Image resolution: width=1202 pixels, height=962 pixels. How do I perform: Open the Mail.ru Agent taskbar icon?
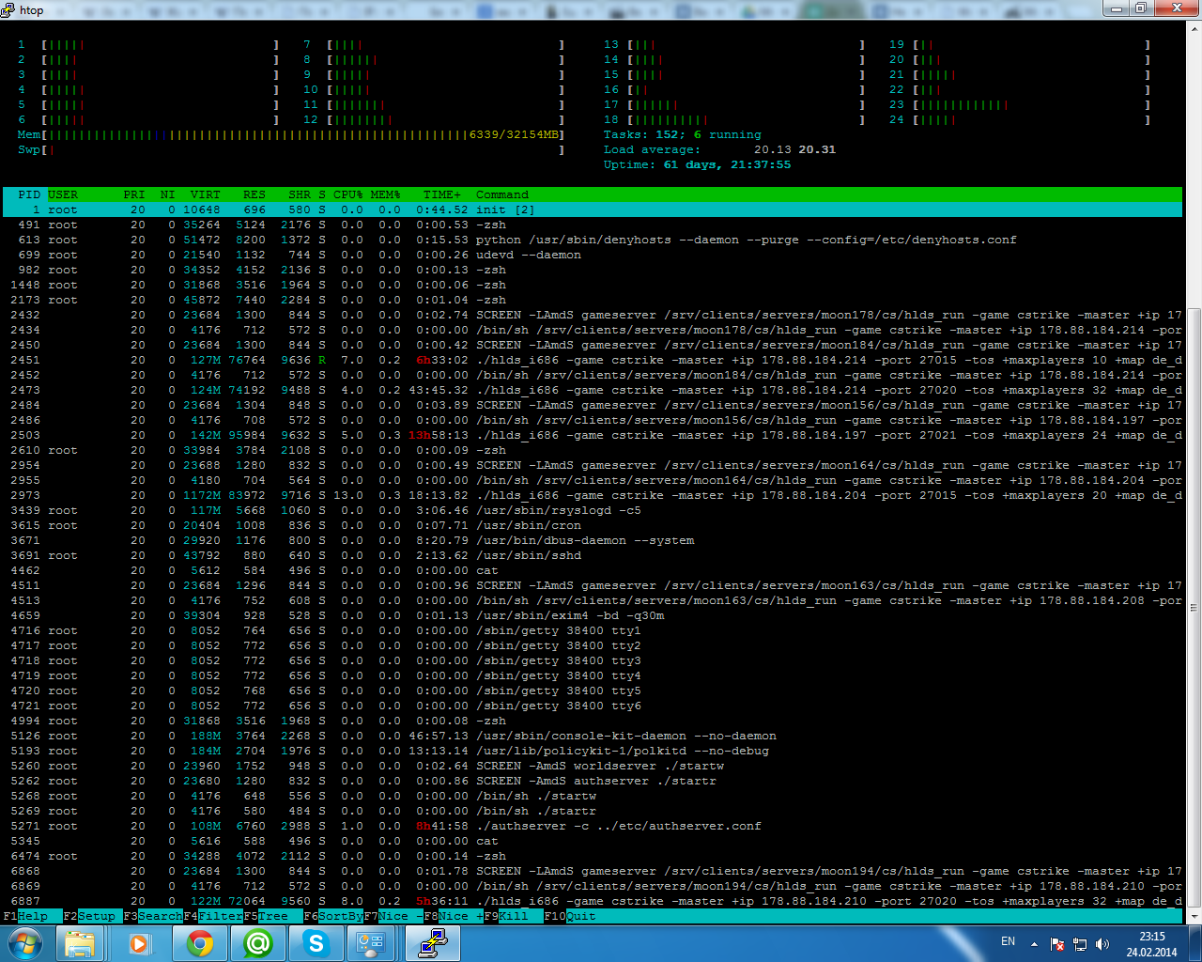(257, 942)
